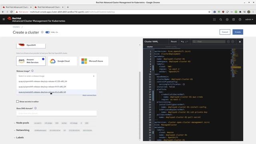Open the hamburger navigation menu

tap(4, 19)
